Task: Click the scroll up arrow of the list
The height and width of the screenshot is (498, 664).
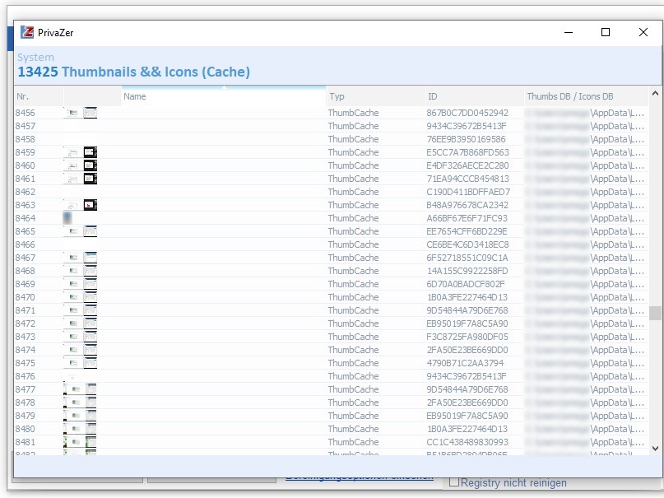Action: pyautogui.click(x=655, y=94)
